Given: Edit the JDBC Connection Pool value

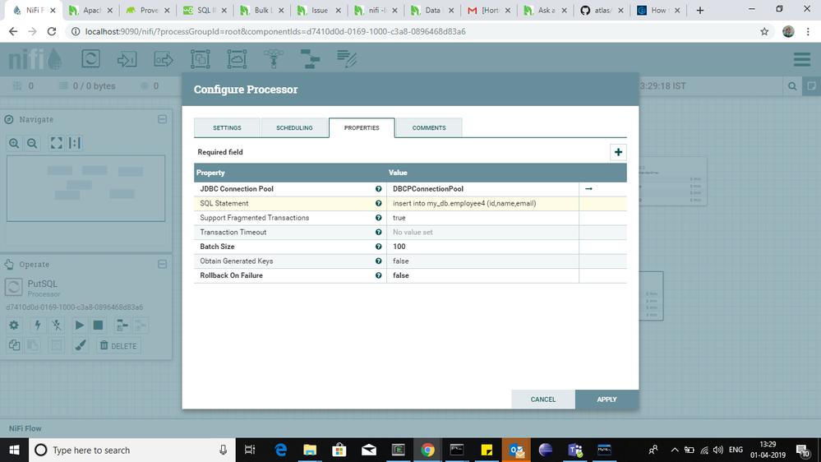Looking at the screenshot, I should tap(482, 188).
